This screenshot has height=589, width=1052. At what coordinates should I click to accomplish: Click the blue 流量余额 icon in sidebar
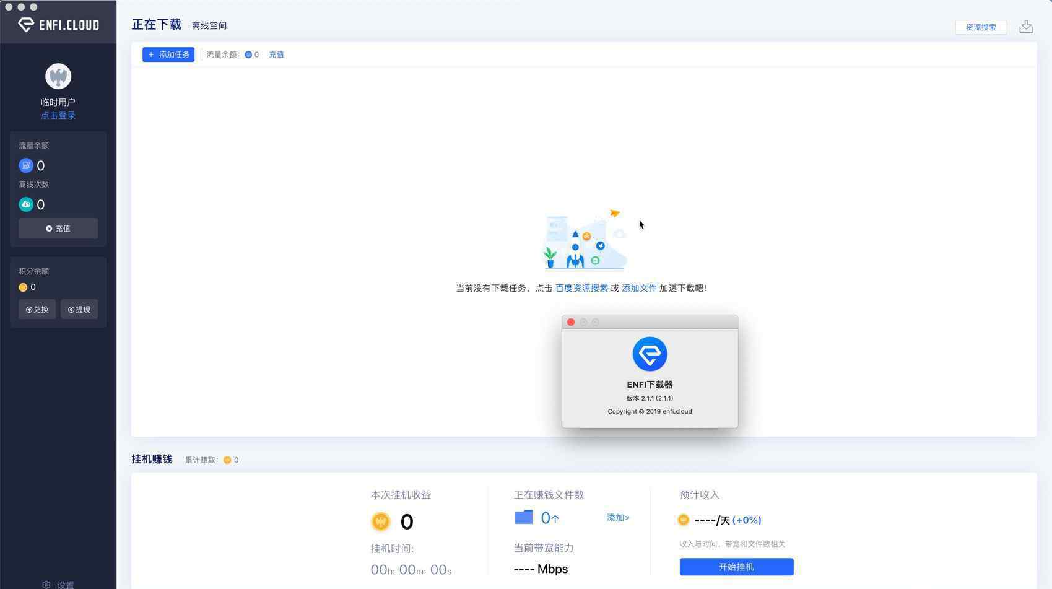(26, 165)
